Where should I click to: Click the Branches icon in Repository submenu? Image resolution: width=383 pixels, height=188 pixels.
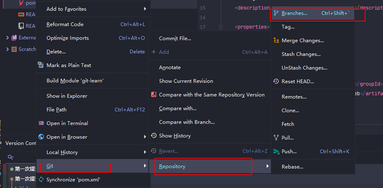point(276,13)
